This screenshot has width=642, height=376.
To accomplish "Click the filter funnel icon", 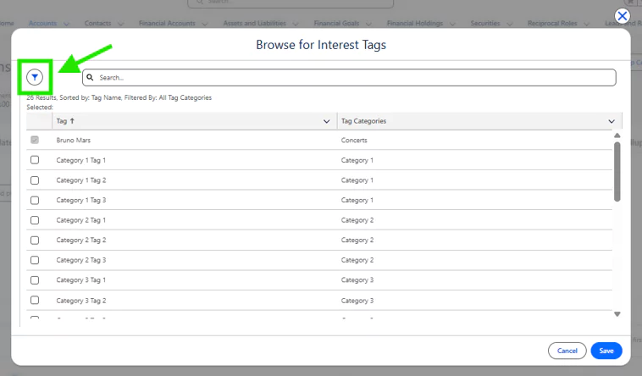I will point(35,77).
